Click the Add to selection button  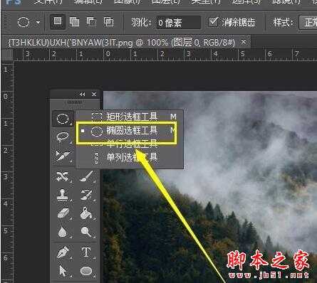pos(74,22)
